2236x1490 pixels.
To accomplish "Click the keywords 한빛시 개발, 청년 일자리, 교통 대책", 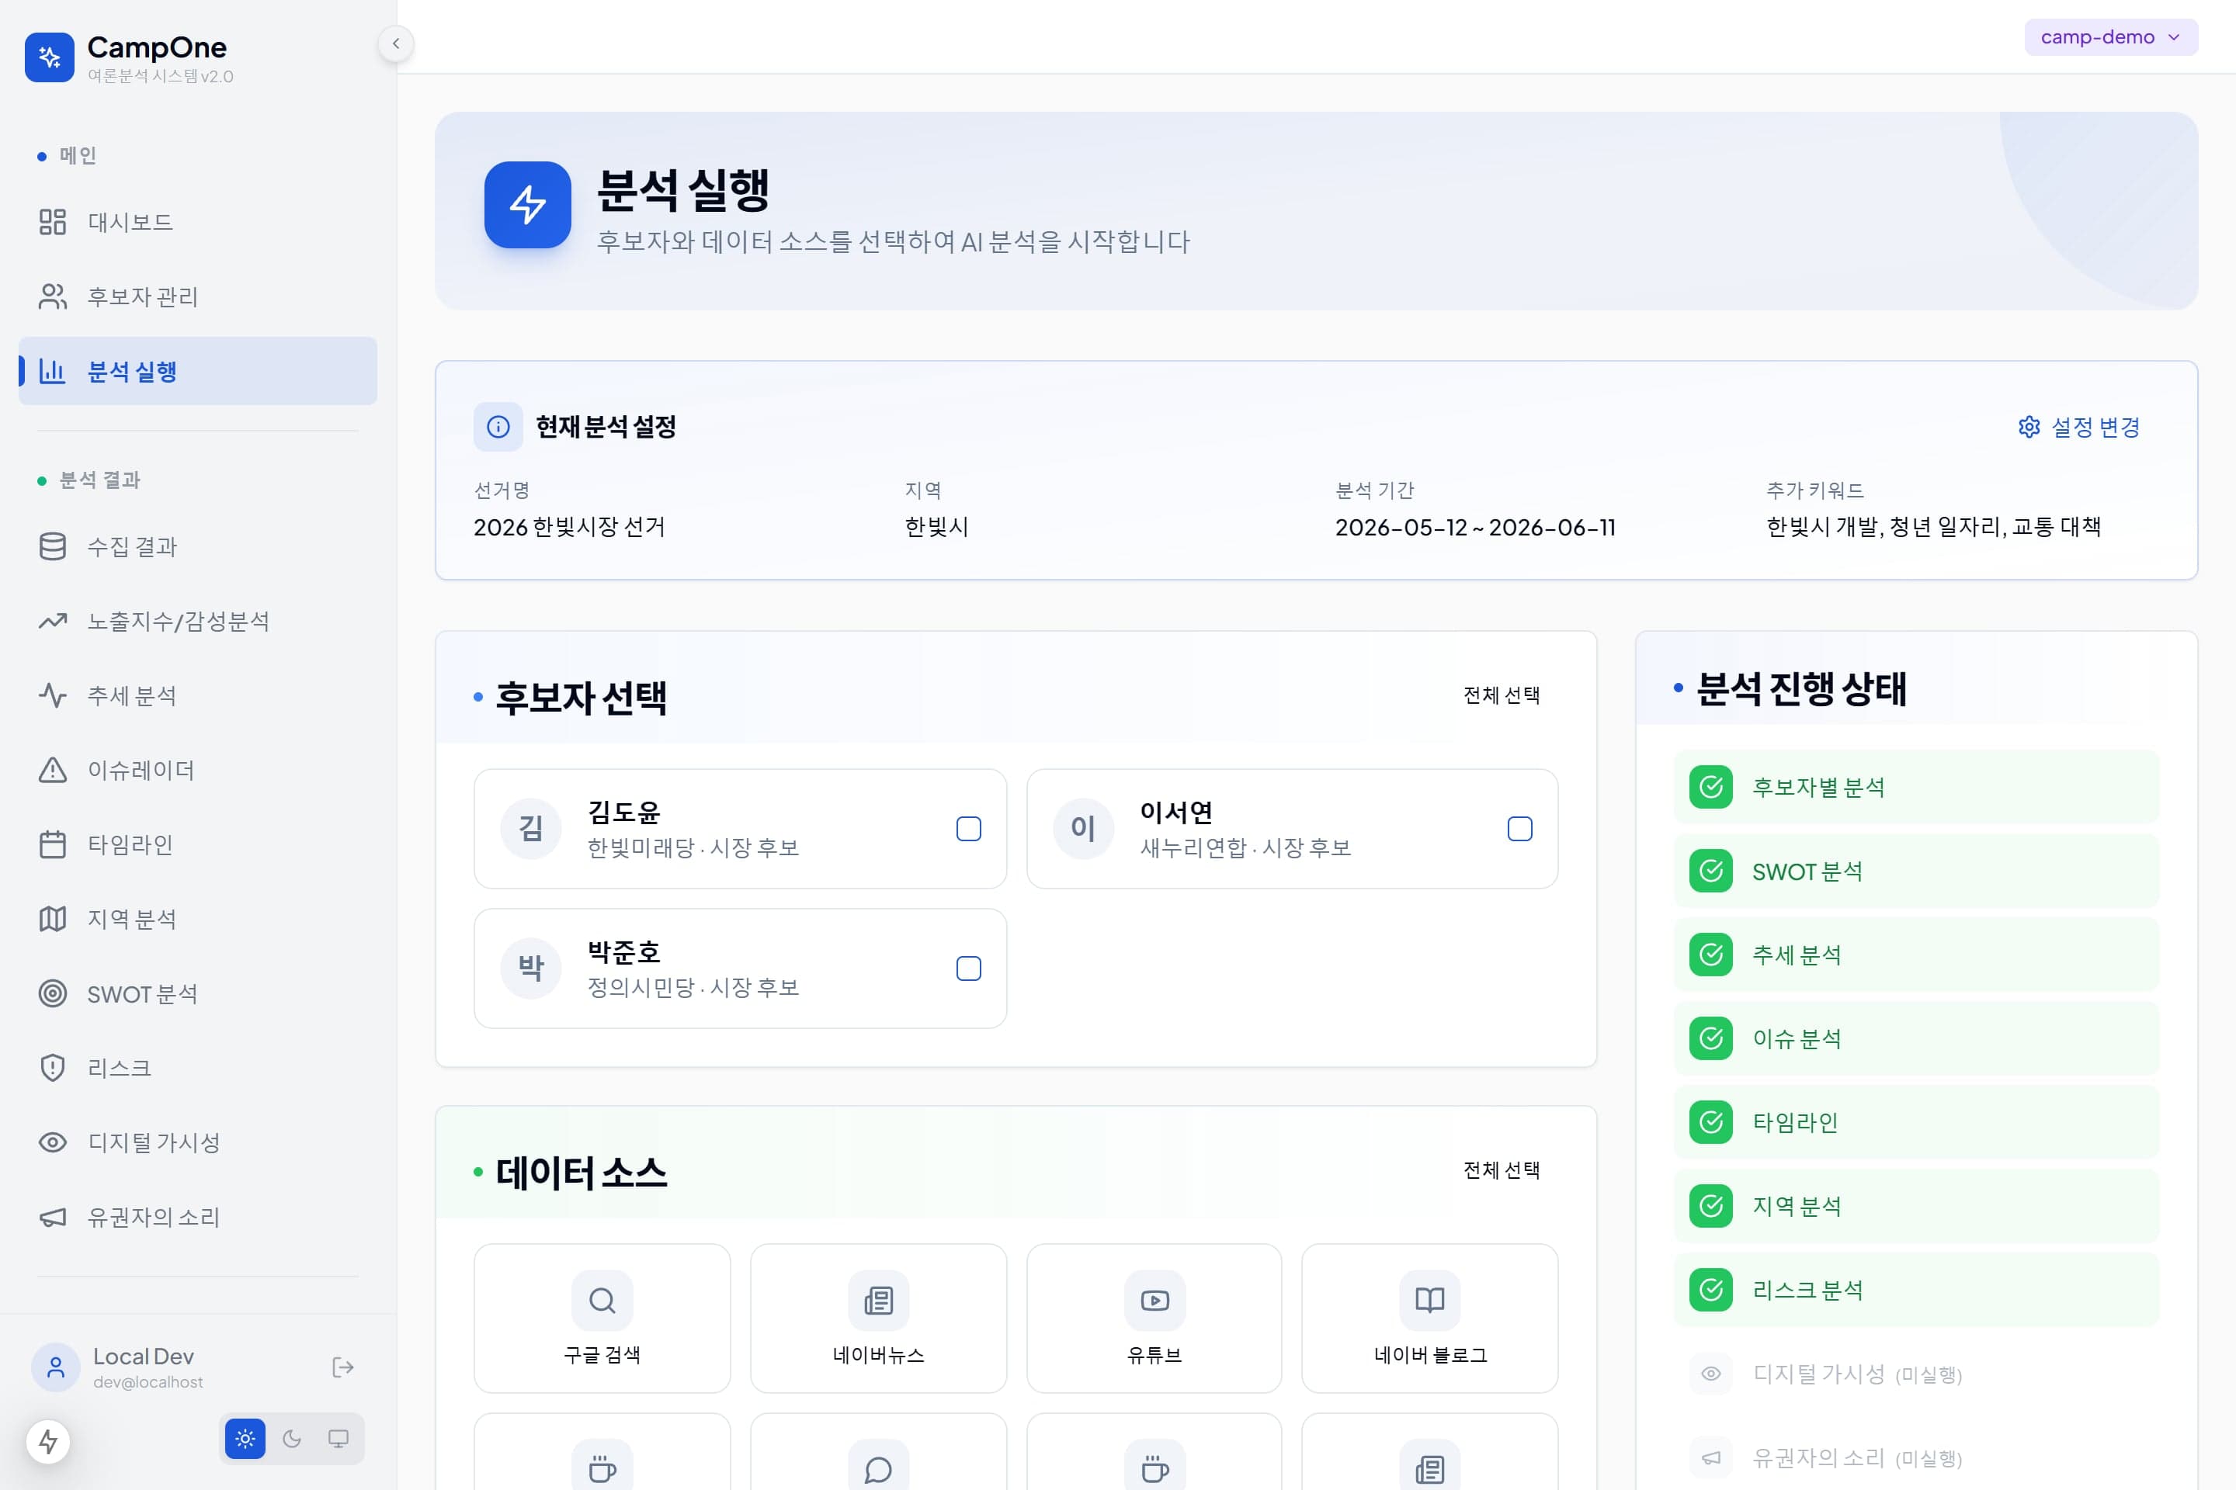I will click(x=1934, y=528).
